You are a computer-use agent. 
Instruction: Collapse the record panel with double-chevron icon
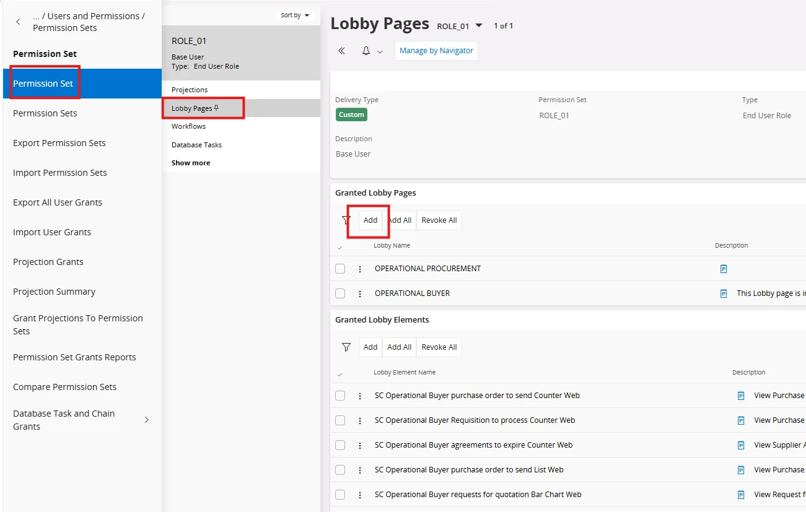click(341, 51)
